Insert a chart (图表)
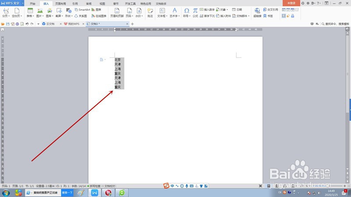The height and width of the screenshot is (197, 351). 97,10
